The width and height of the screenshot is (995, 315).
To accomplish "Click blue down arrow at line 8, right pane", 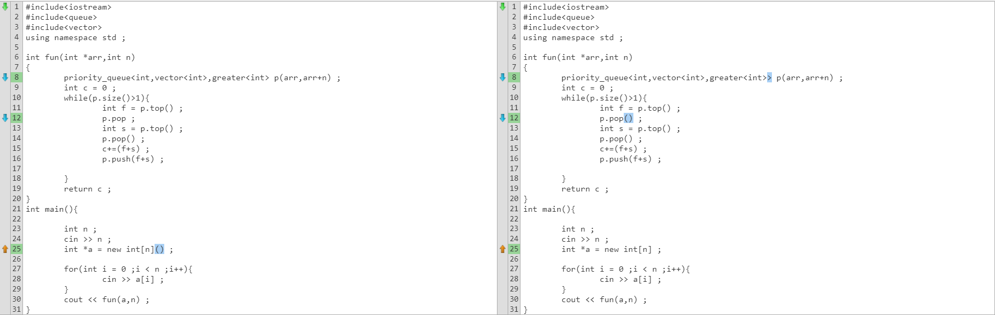I will click(x=503, y=77).
